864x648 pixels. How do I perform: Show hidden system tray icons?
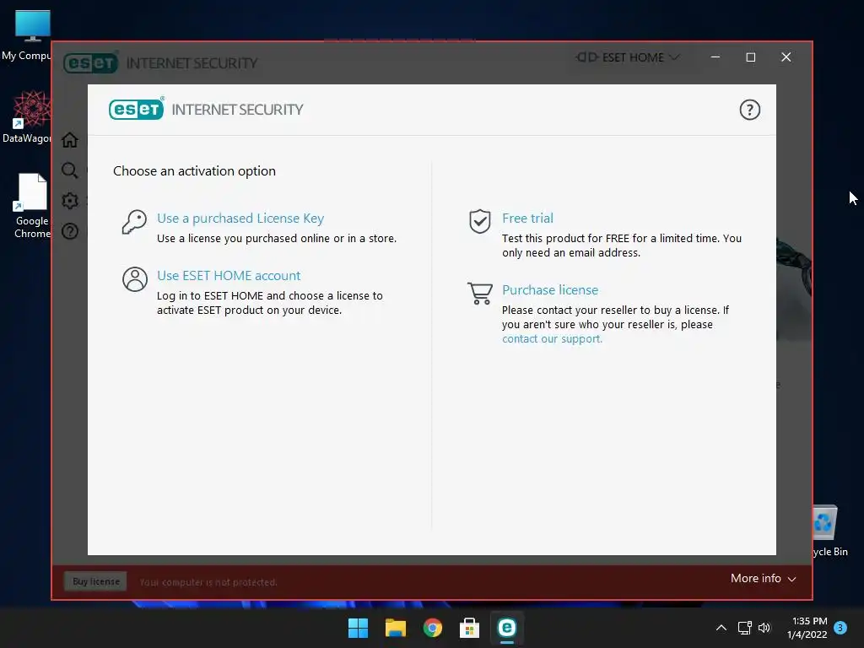click(721, 628)
